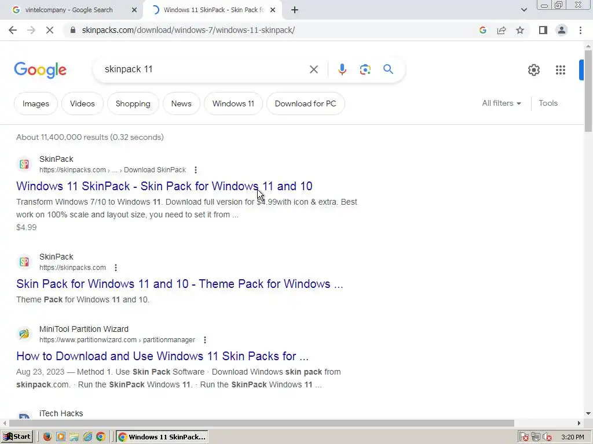This screenshot has width=593, height=444.
Task: Open How to Download and Use Windows 11 Skin Packs
Action: point(162,356)
